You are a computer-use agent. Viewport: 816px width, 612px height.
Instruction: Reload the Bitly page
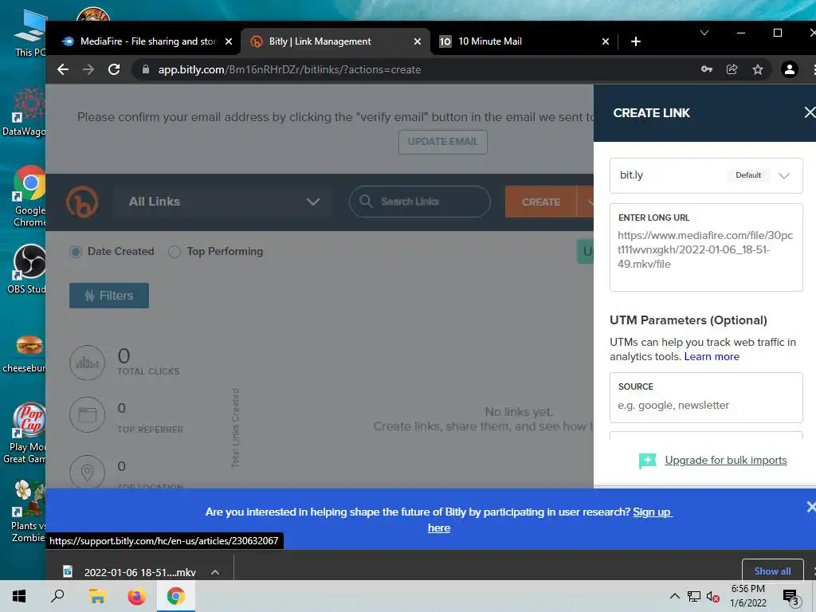pos(114,69)
